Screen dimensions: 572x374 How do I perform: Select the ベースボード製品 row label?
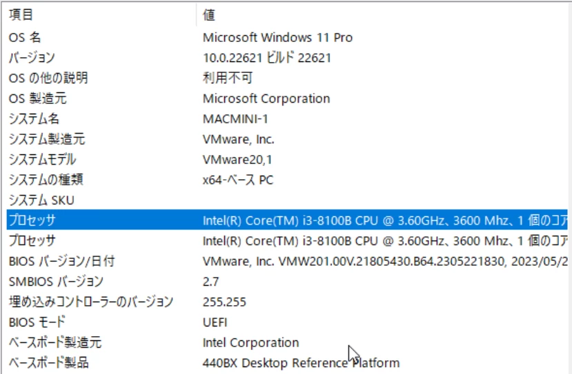(x=48, y=363)
